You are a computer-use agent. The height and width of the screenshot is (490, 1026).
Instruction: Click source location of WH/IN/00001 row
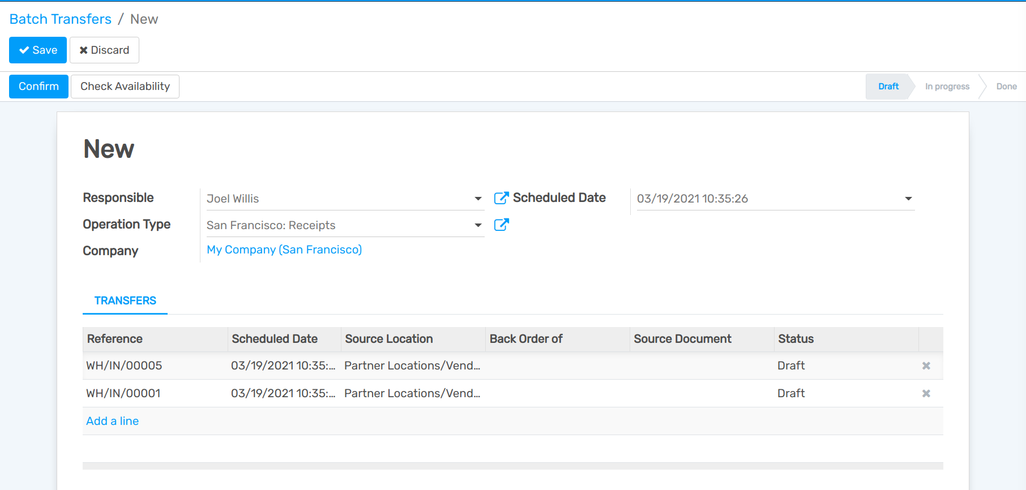click(x=412, y=393)
